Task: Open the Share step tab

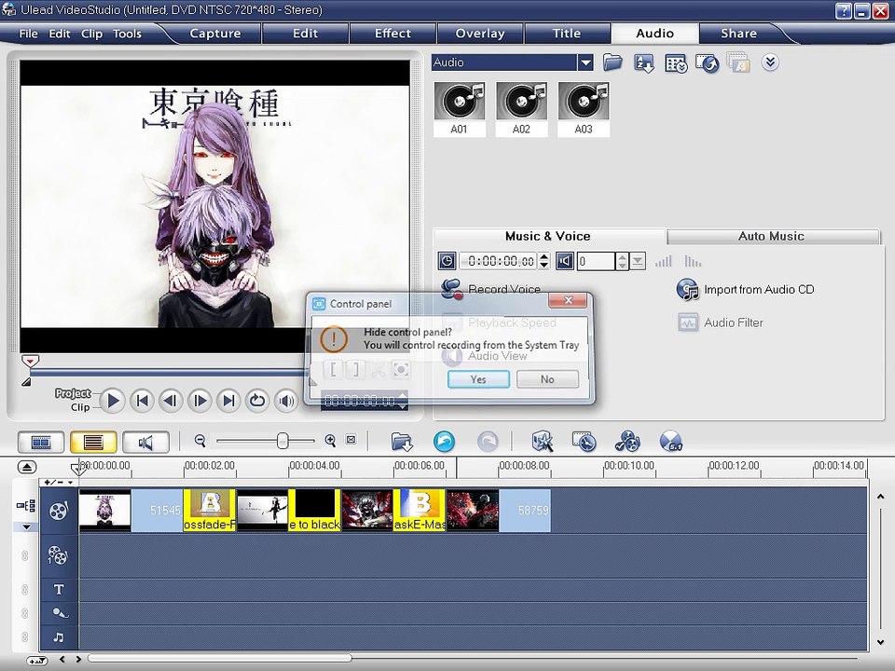Action: pos(738,34)
